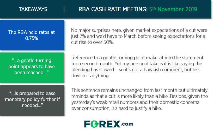This screenshot has width=213, height=130.
Task: Click the FOREX.com logo
Action: (x=108, y=123)
